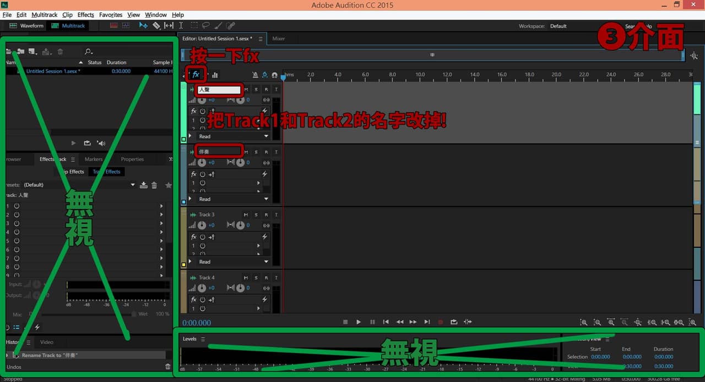Screen dimensions: 705x382
Task: Click the zoom navigator icon at top right
Action: coord(694,56)
